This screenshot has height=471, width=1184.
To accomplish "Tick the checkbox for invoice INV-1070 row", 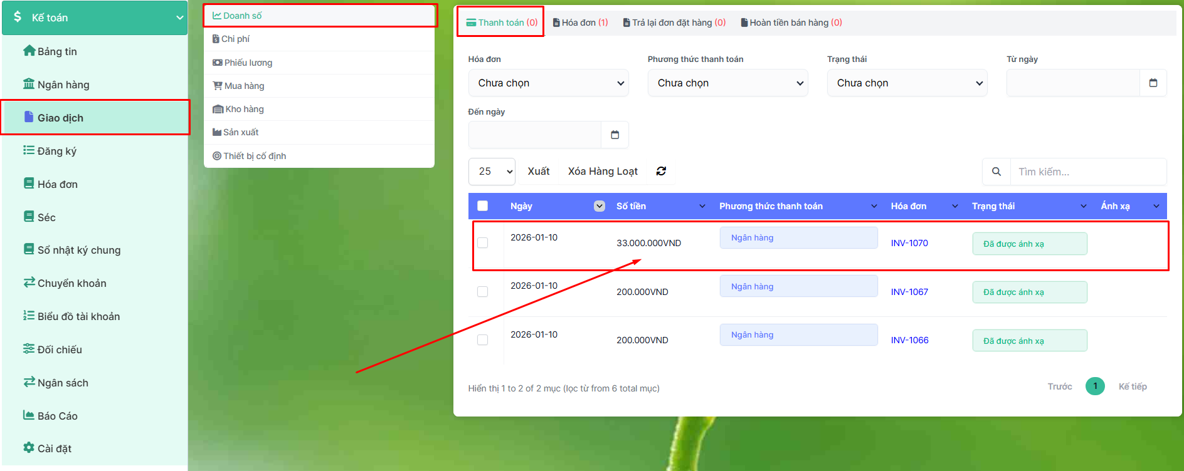I will [482, 243].
